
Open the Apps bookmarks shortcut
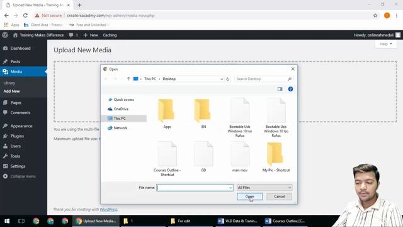click(x=11, y=25)
